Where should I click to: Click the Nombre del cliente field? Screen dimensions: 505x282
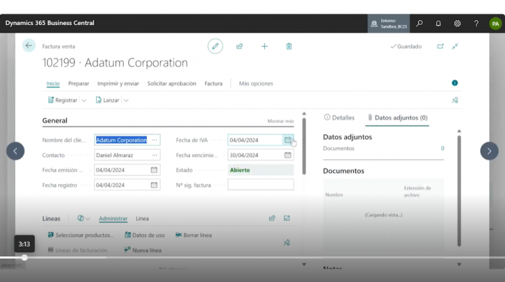point(127,140)
